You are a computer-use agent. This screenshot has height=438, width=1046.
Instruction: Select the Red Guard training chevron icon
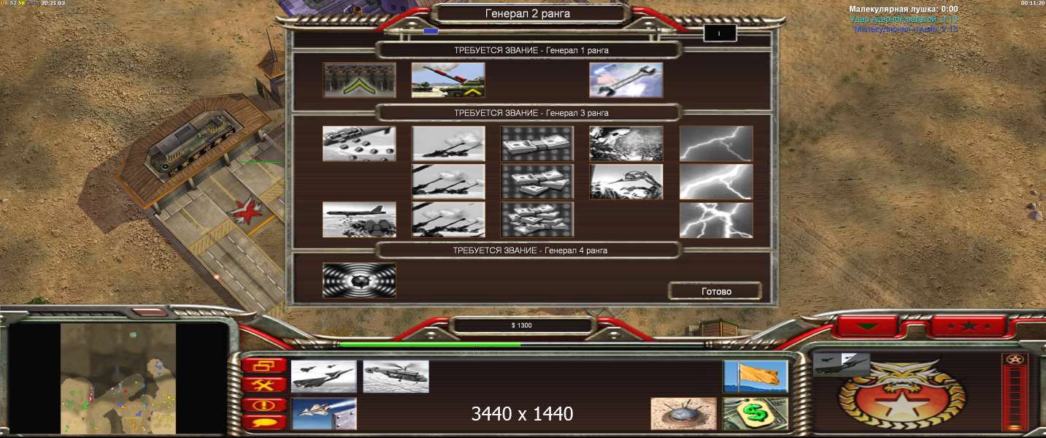tap(360, 80)
